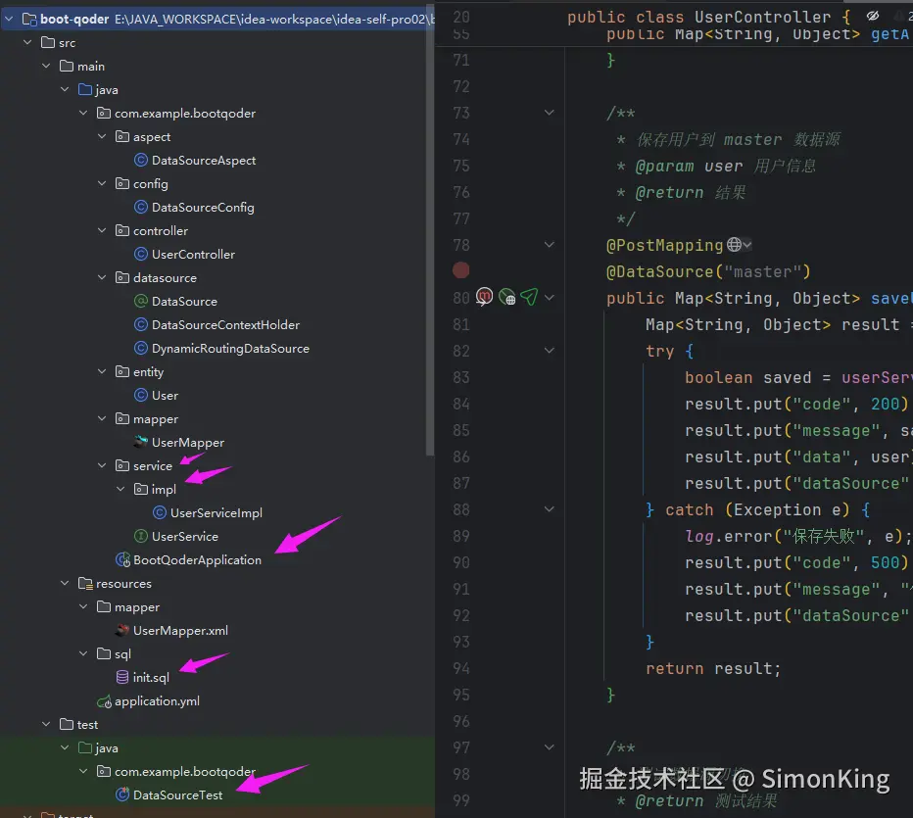Open DynamicRoutingDataSource file

[x=230, y=348]
